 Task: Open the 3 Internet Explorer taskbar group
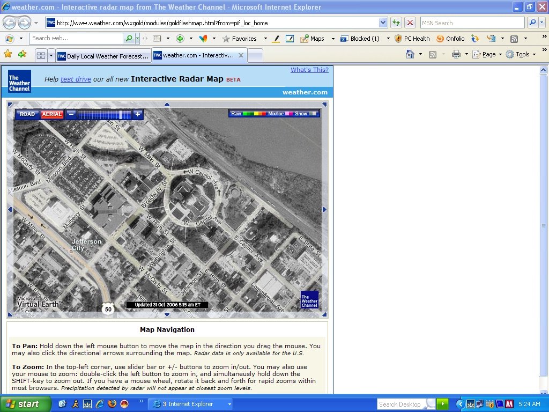[191, 404]
